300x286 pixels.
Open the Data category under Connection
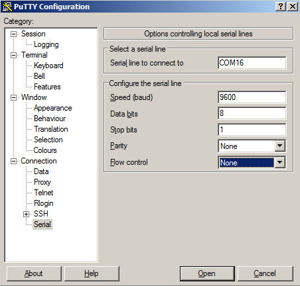tap(41, 171)
